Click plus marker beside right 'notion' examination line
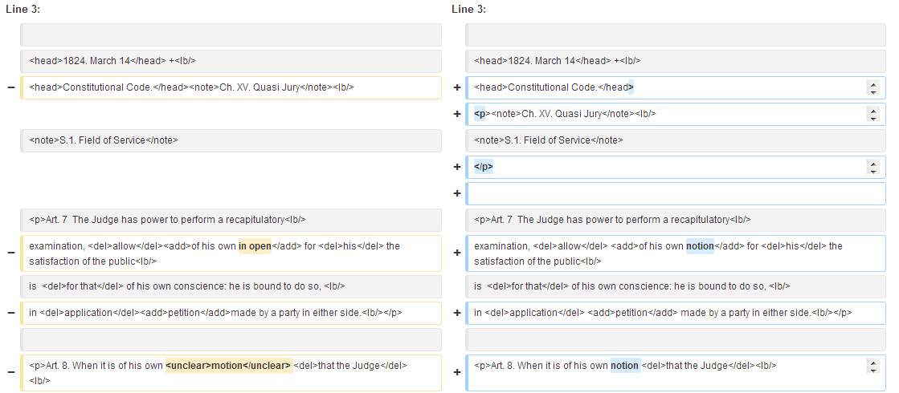 tap(457, 253)
